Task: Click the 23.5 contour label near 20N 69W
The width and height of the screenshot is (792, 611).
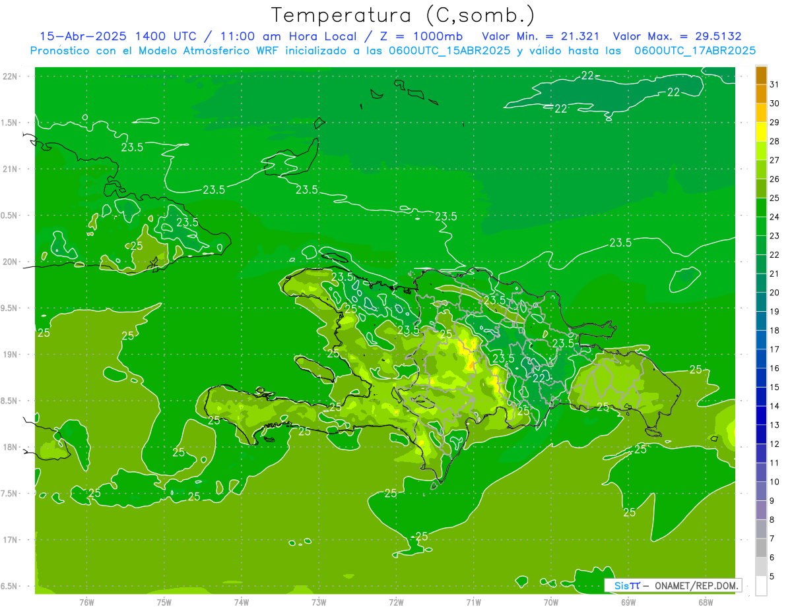Action: pyautogui.click(x=620, y=243)
